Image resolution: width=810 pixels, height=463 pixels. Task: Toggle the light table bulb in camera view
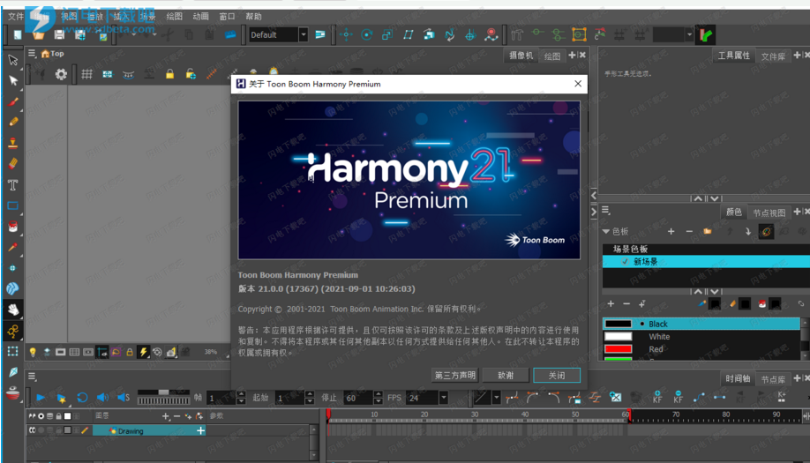[x=33, y=352]
